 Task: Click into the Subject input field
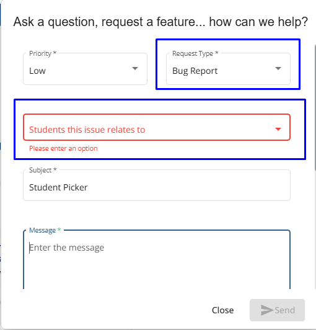click(x=157, y=185)
